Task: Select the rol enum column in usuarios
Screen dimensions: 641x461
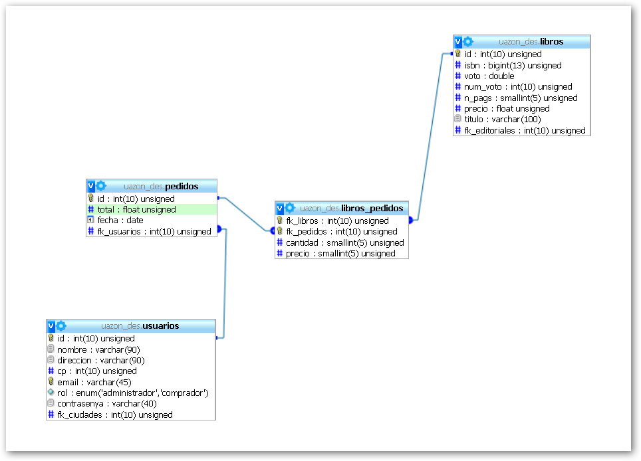Action: pyautogui.click(x=133, y=393)
